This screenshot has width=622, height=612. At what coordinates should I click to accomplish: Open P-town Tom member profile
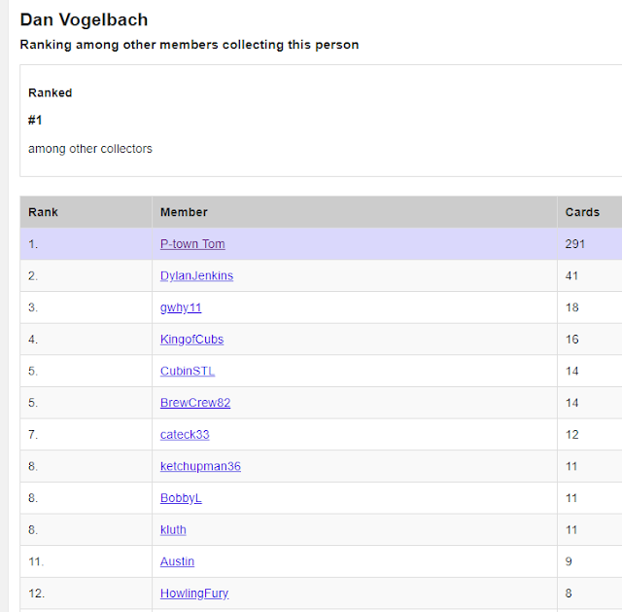tap(192, 244)
